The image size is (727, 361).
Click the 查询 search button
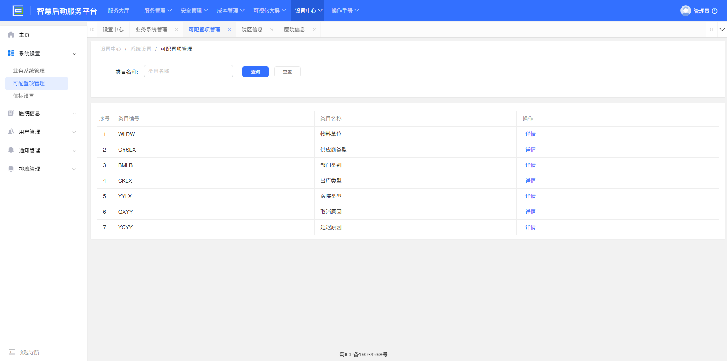pyautogui.click(x=255, y=72)
